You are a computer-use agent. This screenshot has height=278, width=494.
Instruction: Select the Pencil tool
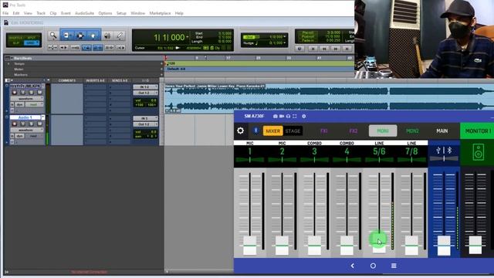click(120, 36)
